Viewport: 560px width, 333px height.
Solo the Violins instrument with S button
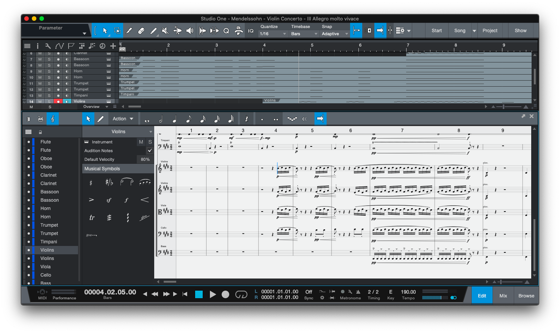click(x=150, y=142)
